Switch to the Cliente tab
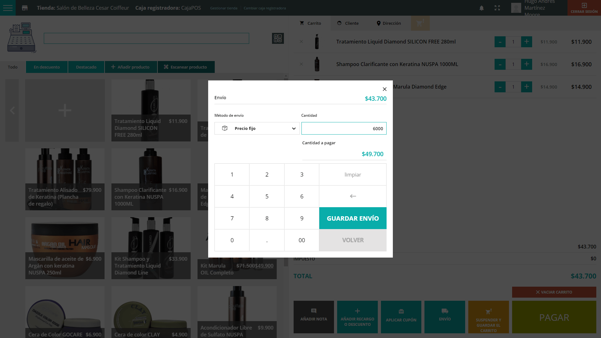 348,23
